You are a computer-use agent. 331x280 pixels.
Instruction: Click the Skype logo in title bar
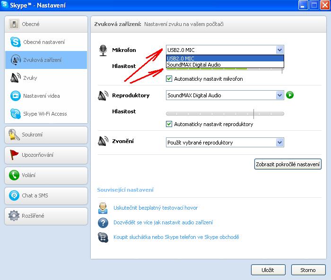click(5, 5)
